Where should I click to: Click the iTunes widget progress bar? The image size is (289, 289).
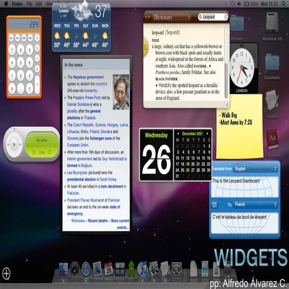click(42, 146)
